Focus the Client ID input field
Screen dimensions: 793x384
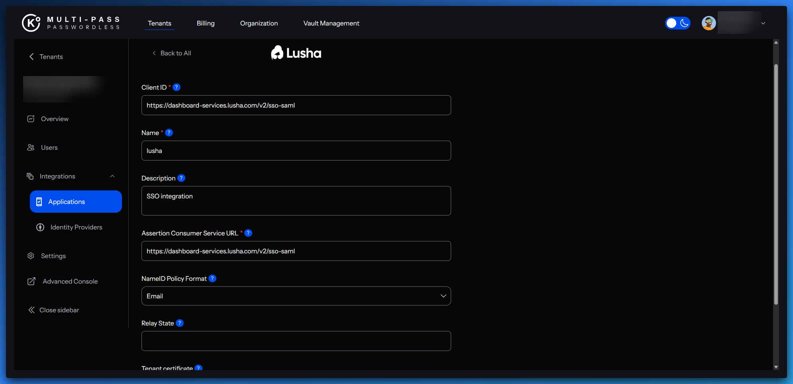pyautogui.click(x=296, y=105)
